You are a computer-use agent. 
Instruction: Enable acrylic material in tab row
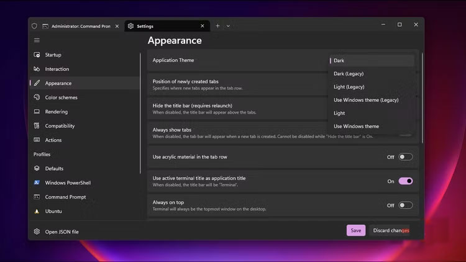click(405, 157)
